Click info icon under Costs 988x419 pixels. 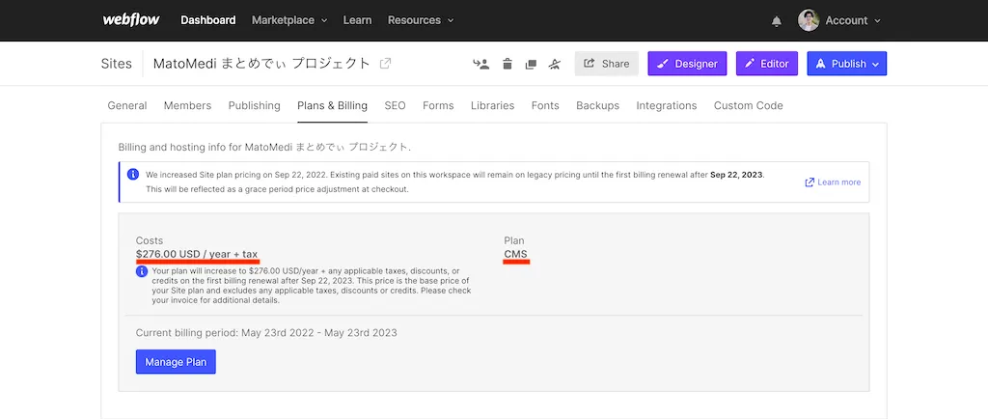pyautogui.click(x=142, y=271)
